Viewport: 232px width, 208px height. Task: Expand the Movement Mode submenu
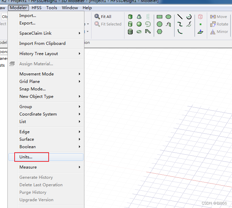pos(46,74)
